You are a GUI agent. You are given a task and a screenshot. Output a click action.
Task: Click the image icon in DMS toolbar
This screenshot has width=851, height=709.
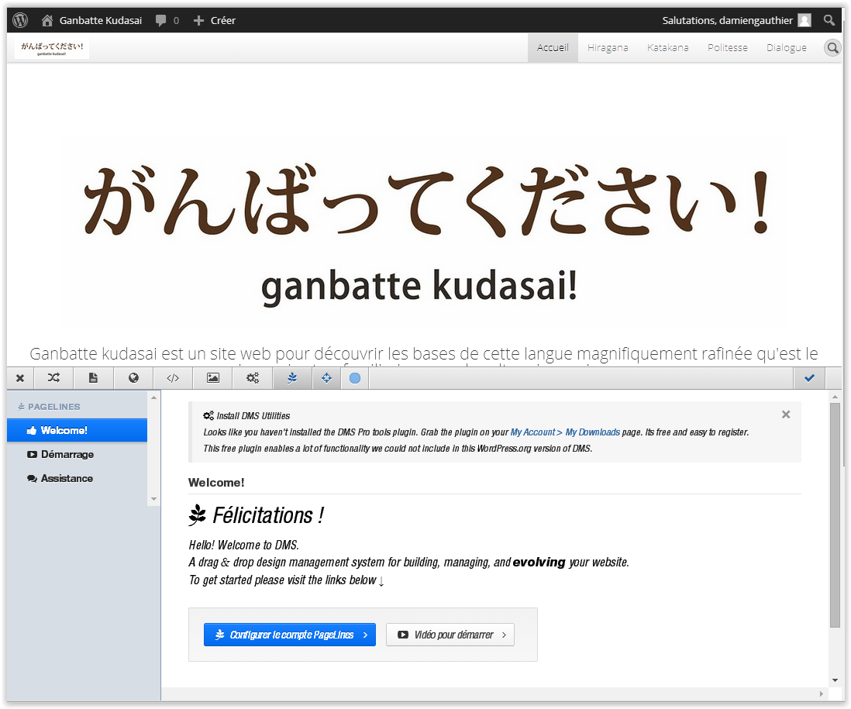pyautogui.click(x=213, y=378)
